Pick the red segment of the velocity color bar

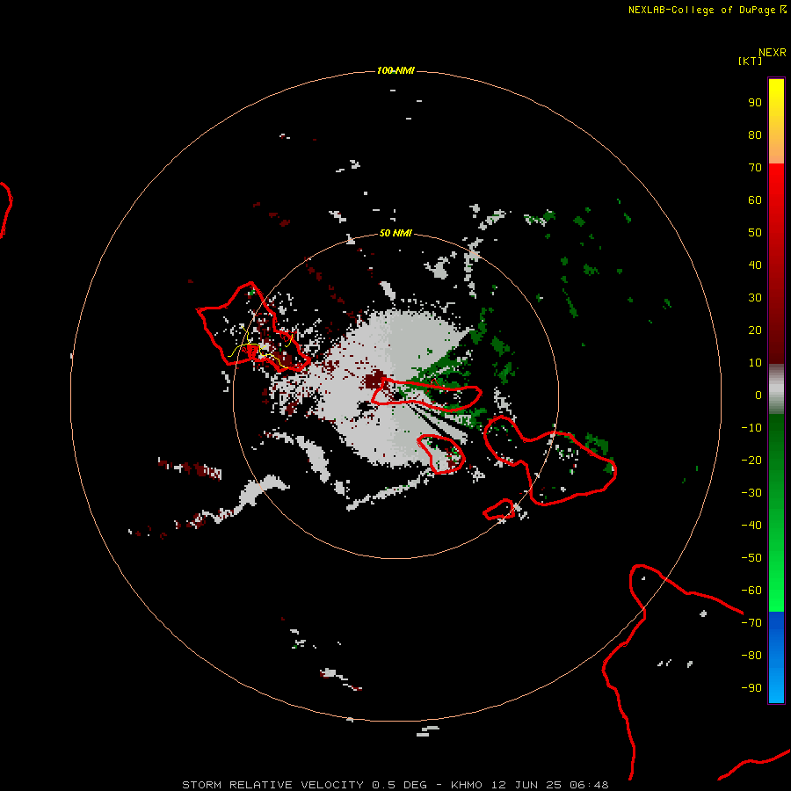[776, 264]
